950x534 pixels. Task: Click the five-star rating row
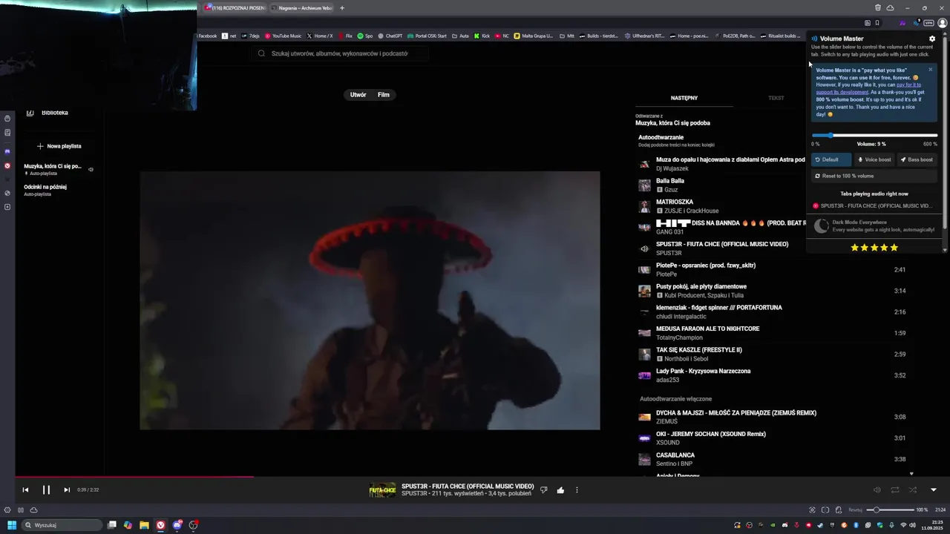(x=874, y=248)
